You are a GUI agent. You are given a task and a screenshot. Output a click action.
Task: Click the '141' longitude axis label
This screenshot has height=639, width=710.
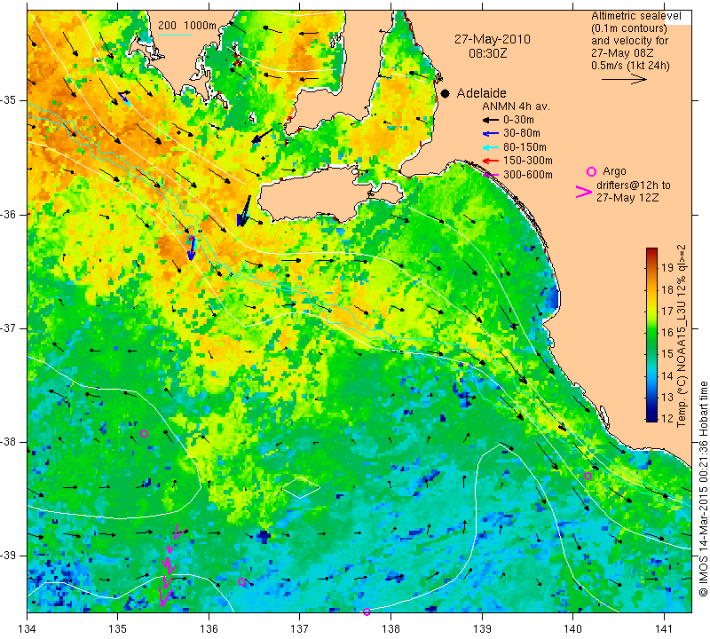(664, 629)
